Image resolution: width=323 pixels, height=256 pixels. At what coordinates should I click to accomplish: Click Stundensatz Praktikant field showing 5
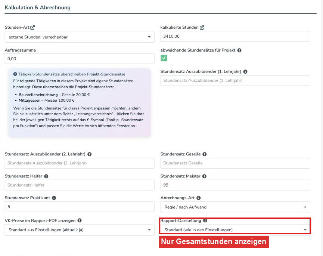click(x=80, y=207)
